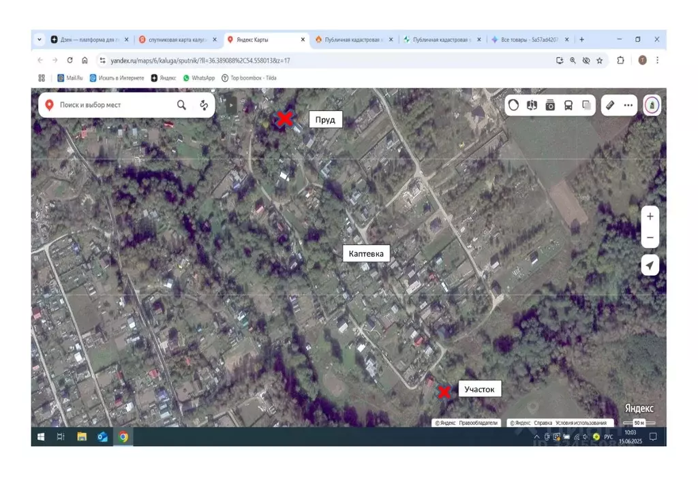698x493 pixels.
Task: Open File Explorer from the Windows taskbar
Action: tap(82, 437)
